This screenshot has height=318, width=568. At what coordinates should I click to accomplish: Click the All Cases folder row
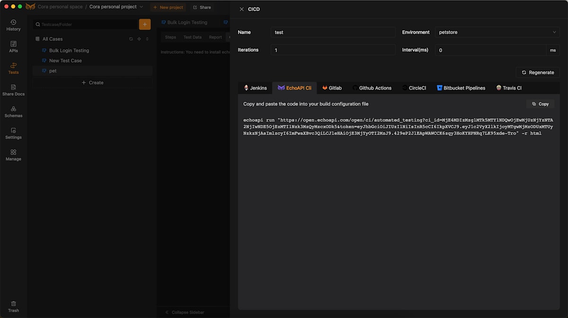(x=92, y=39)
